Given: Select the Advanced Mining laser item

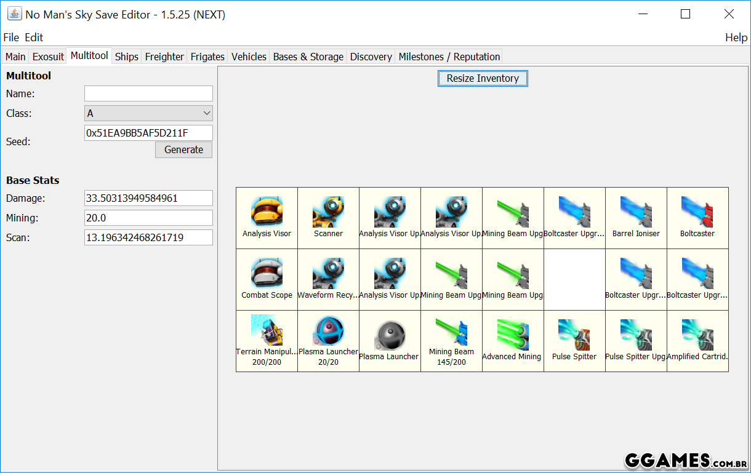Looking at the screenshot, I should click(513, 341).
